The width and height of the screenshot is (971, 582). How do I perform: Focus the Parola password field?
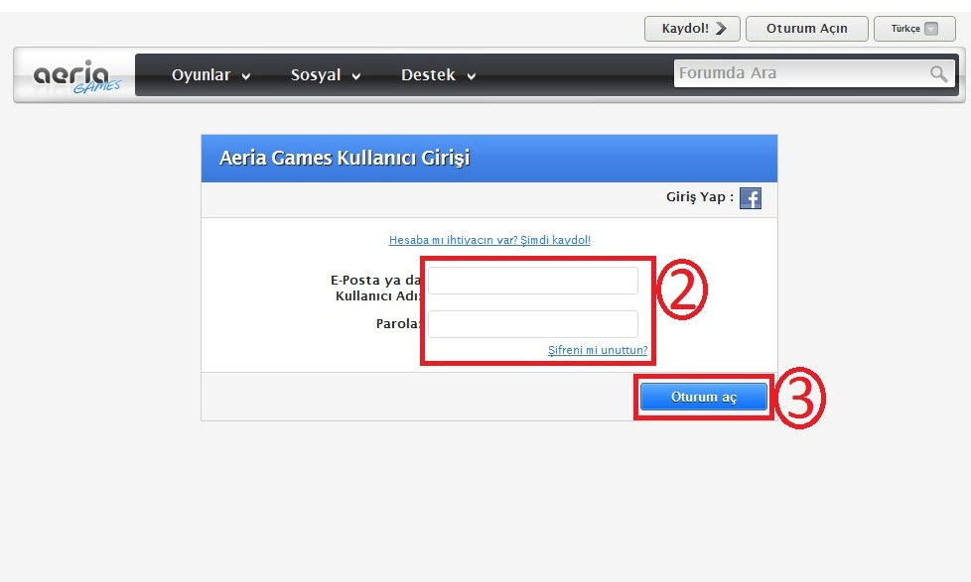[x=532, y=324]
